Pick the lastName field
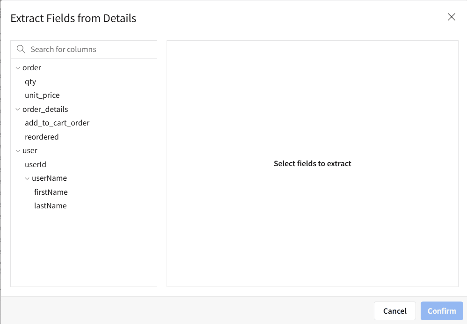The image size is (467, 324). point(50,206)
